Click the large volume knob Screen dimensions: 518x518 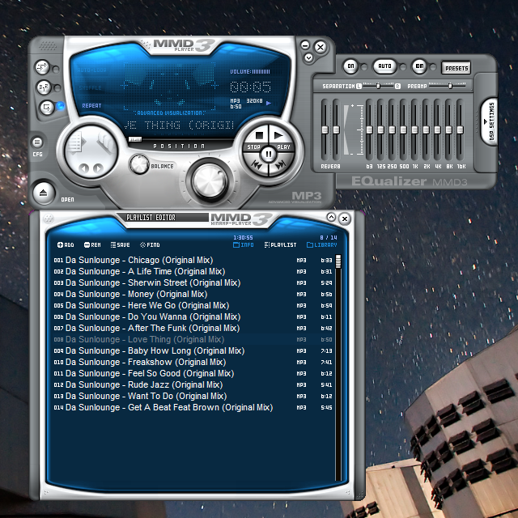point(210,181)
